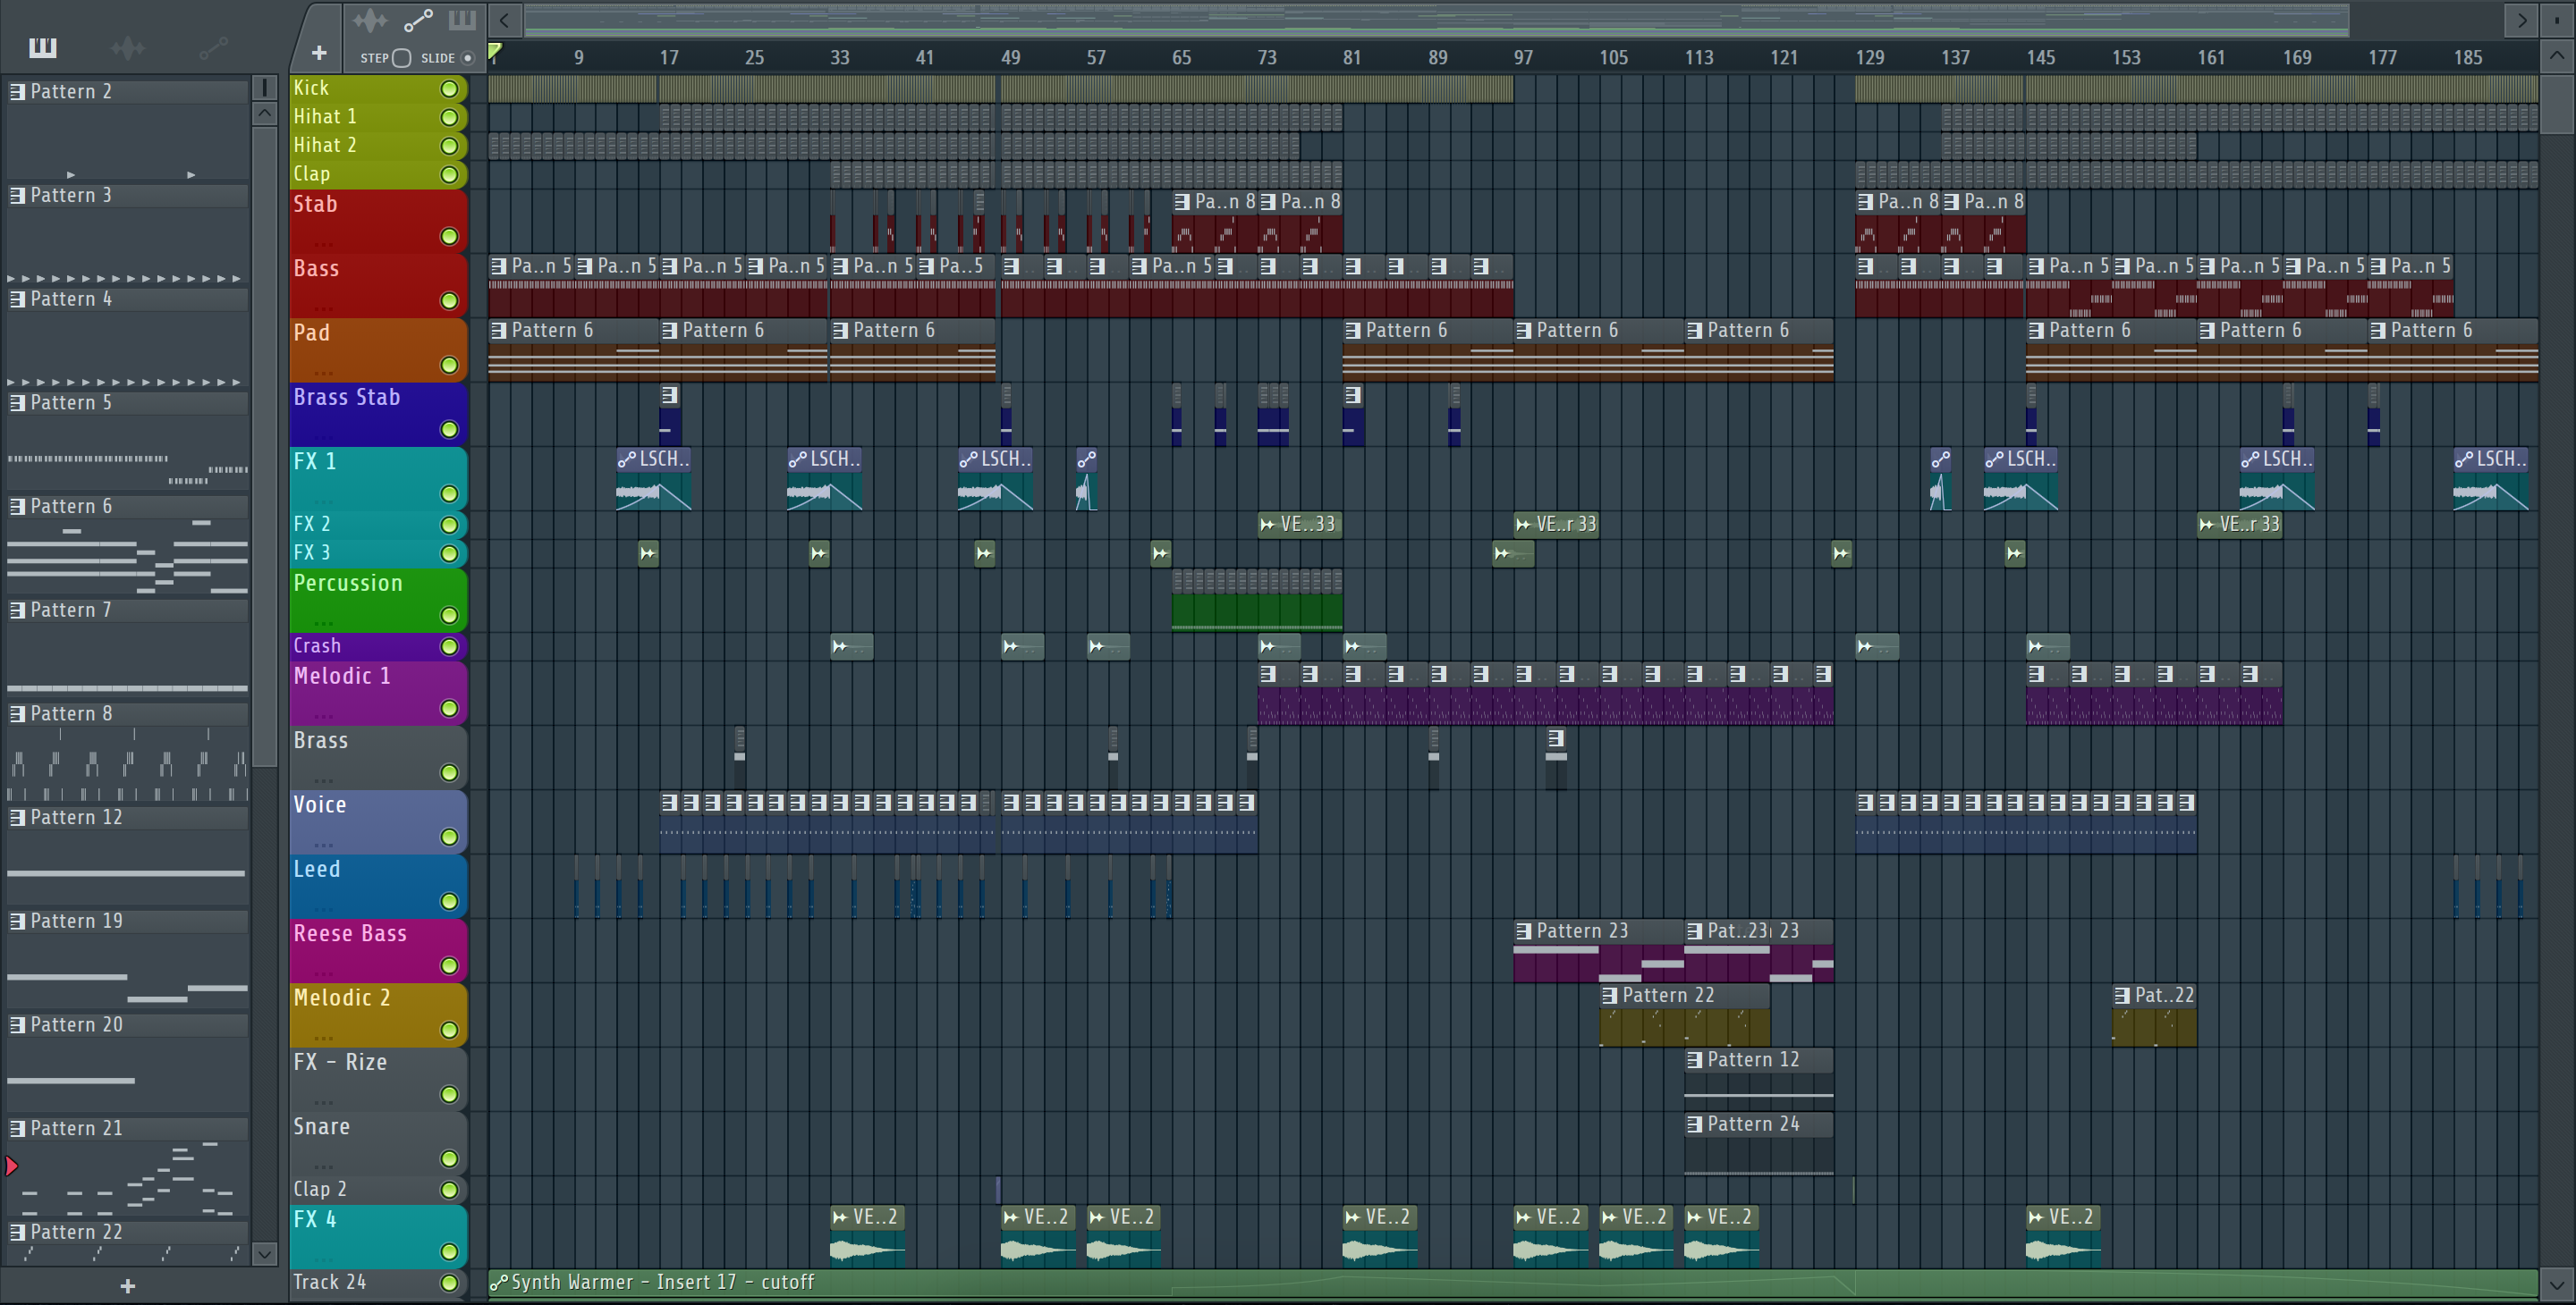This screenshot has width=2576, height=1305.
Task: Click the playlist vertical scroll down arrow
Action: click(x=2557, y=1285)
